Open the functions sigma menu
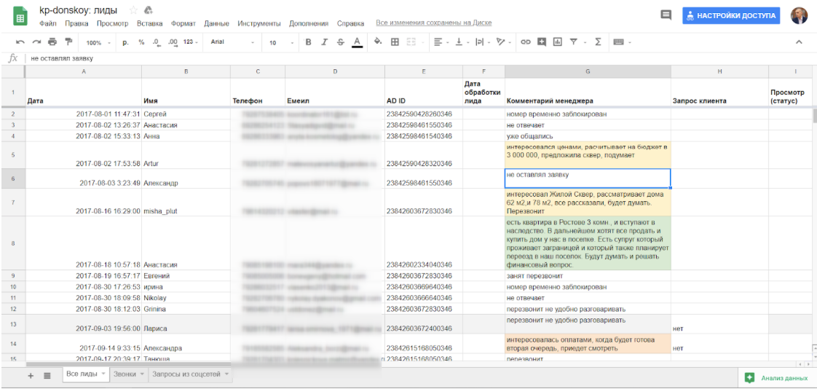This screenshot has width=817, height=389. pyautogui.click(x=598, y=42)
